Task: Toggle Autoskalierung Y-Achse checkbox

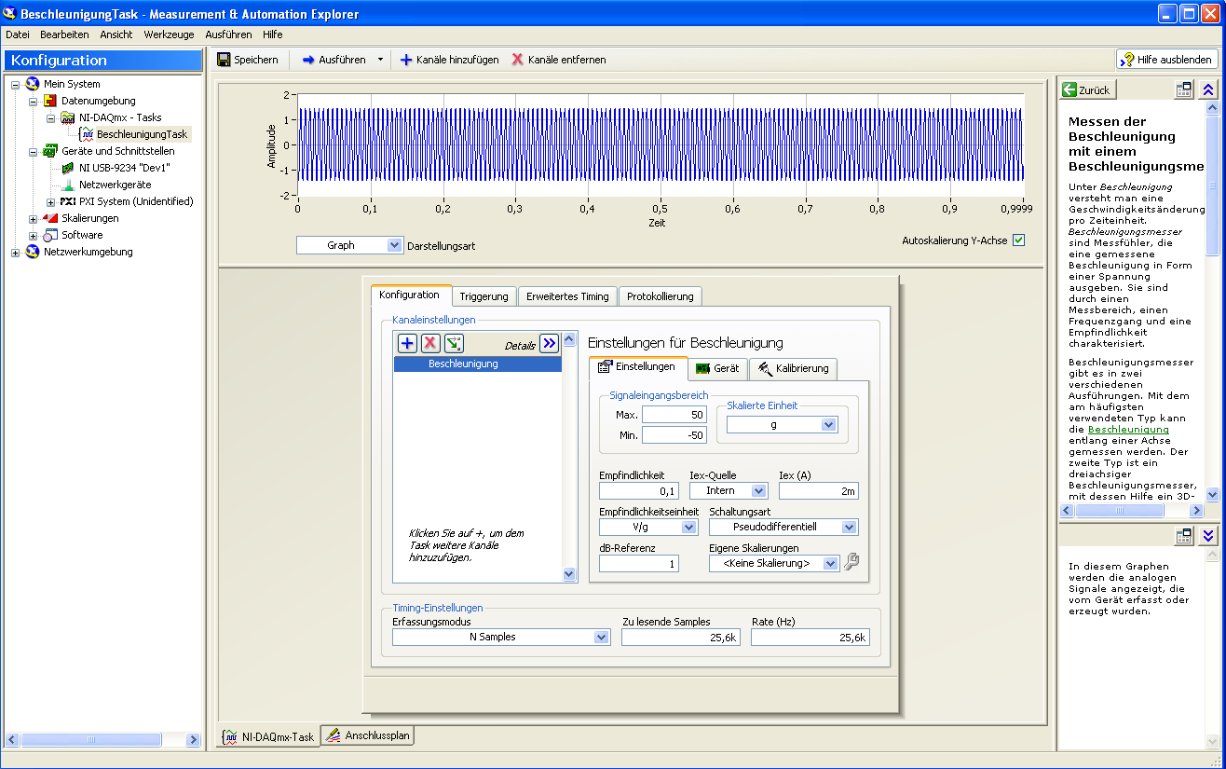Action: click(1018, 240)
